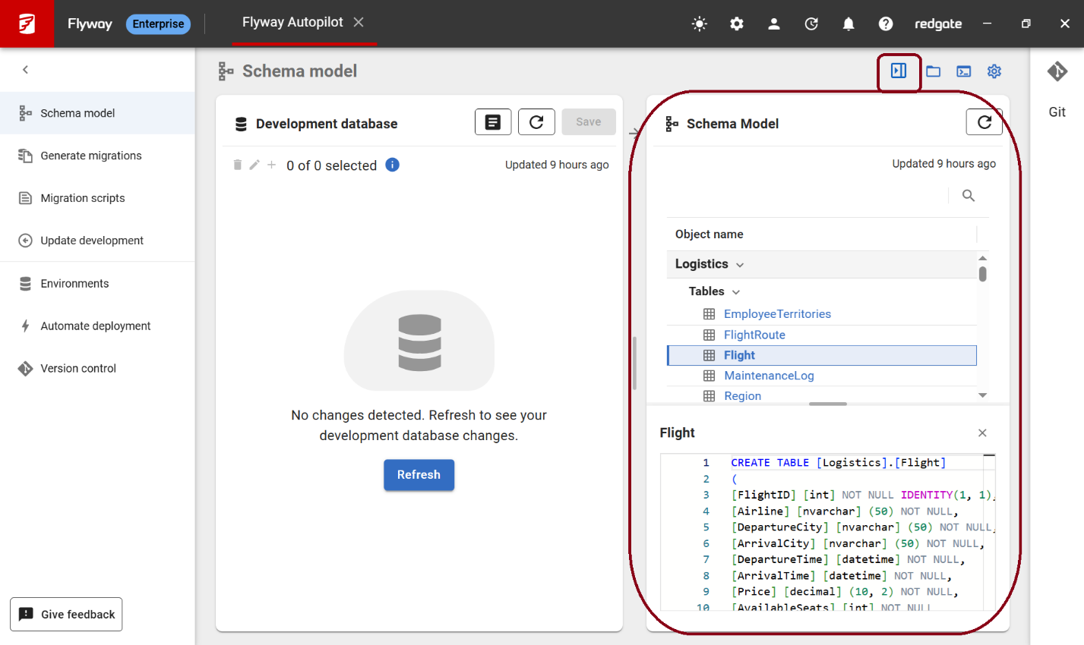Open the project folder icon
The image size is (1084, 645).
(x=933, y=71)
